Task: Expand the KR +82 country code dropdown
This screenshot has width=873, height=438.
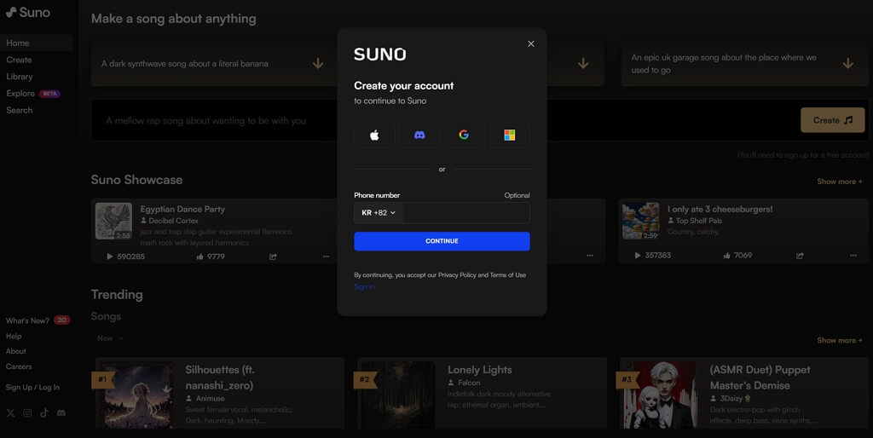Action: (379, 213)
